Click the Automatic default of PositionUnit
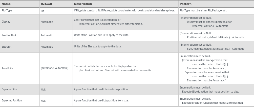The width and height of the screenshot is (254, 107). [47, 35]
